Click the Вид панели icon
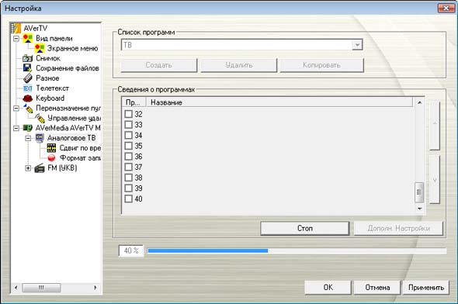This screenshot has height=304, width=458. point(28,38)
